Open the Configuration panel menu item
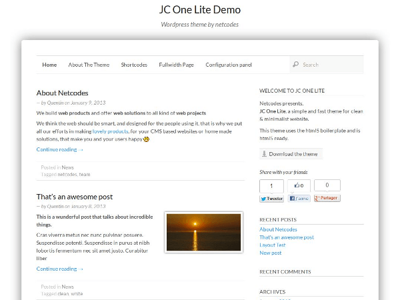The height and width of the screenshot is (300, 400). [229, 65]
